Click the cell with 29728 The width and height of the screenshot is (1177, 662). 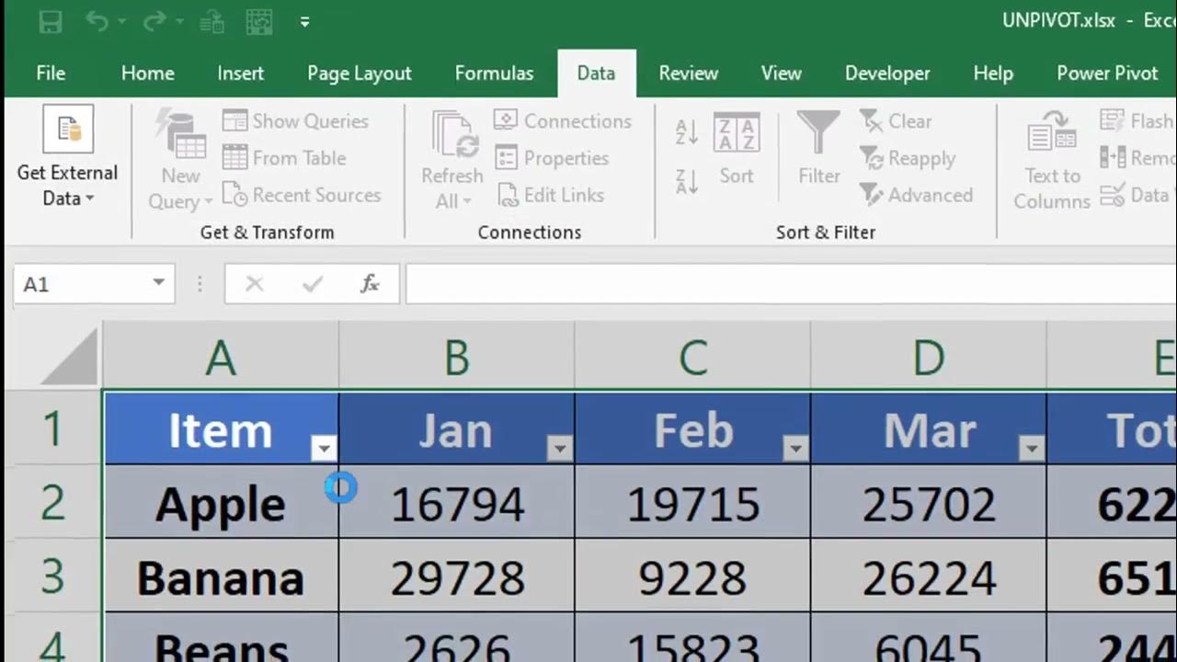(457, 576)
